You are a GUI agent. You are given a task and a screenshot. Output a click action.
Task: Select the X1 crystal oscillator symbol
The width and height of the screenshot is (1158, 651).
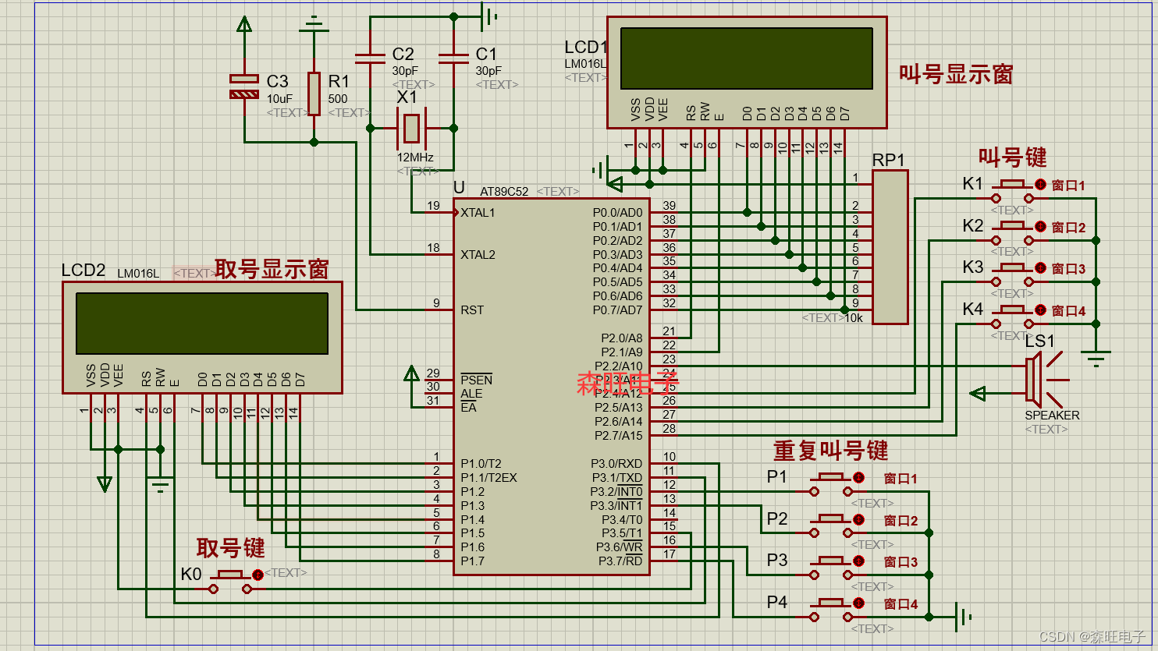pos(411,128)
